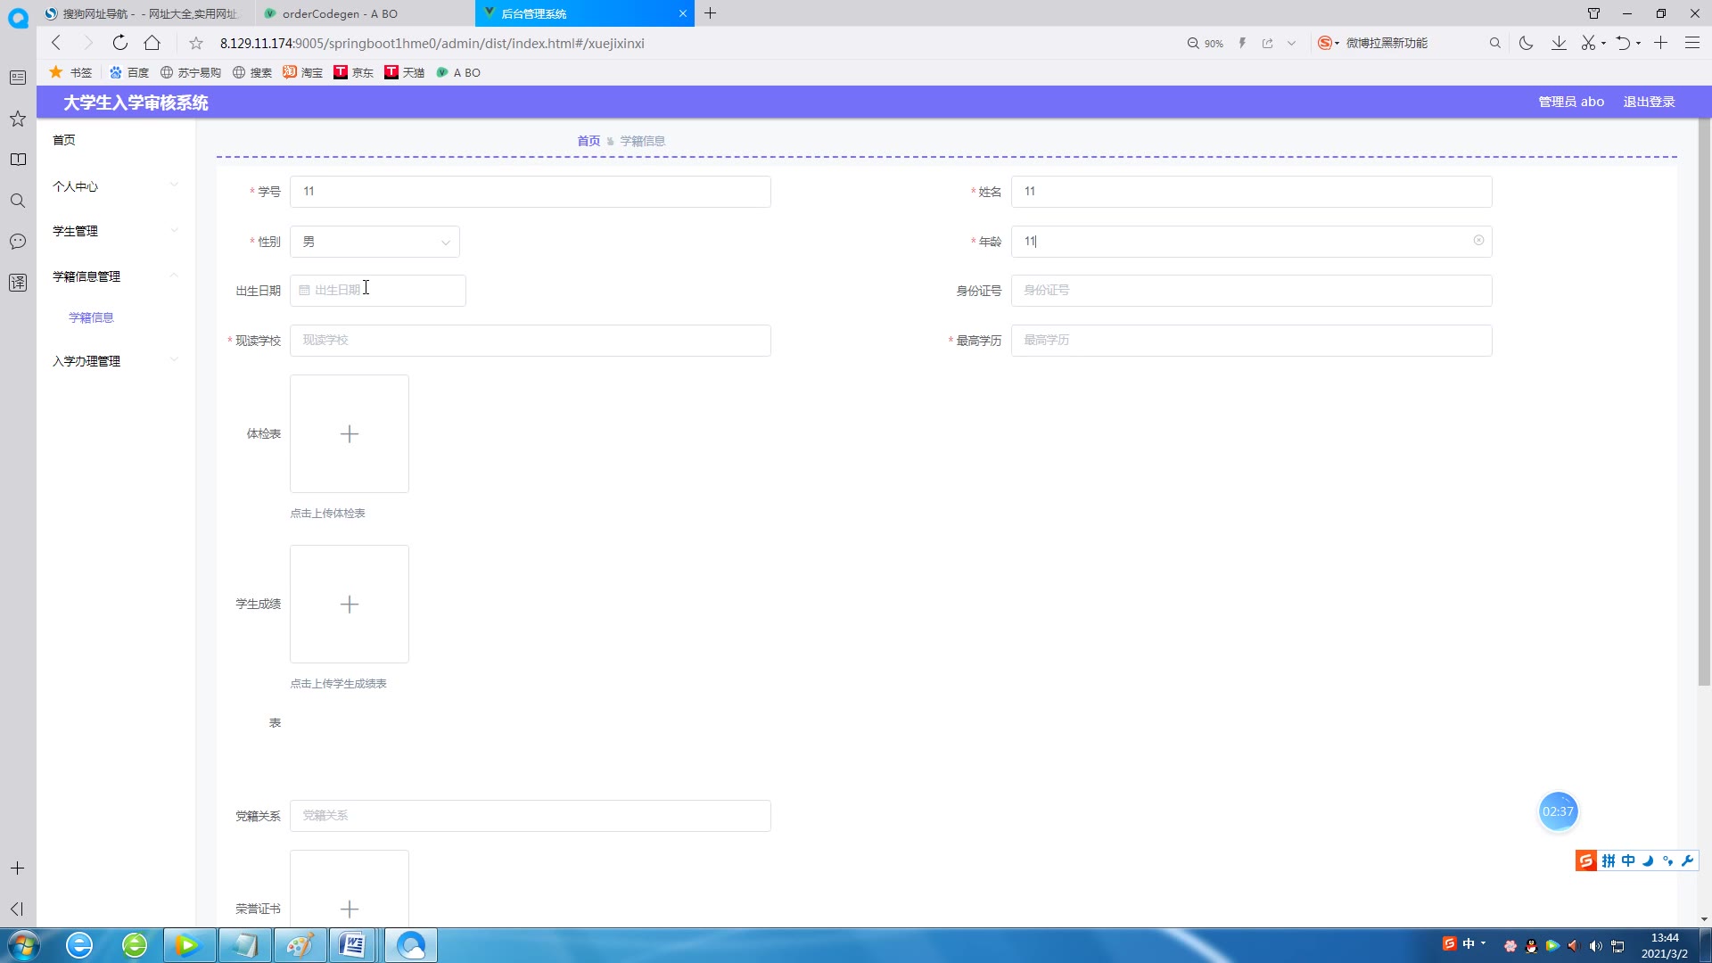Expand the 个人中心 menu
The image size is (1712, 963).
pos(115,186)
